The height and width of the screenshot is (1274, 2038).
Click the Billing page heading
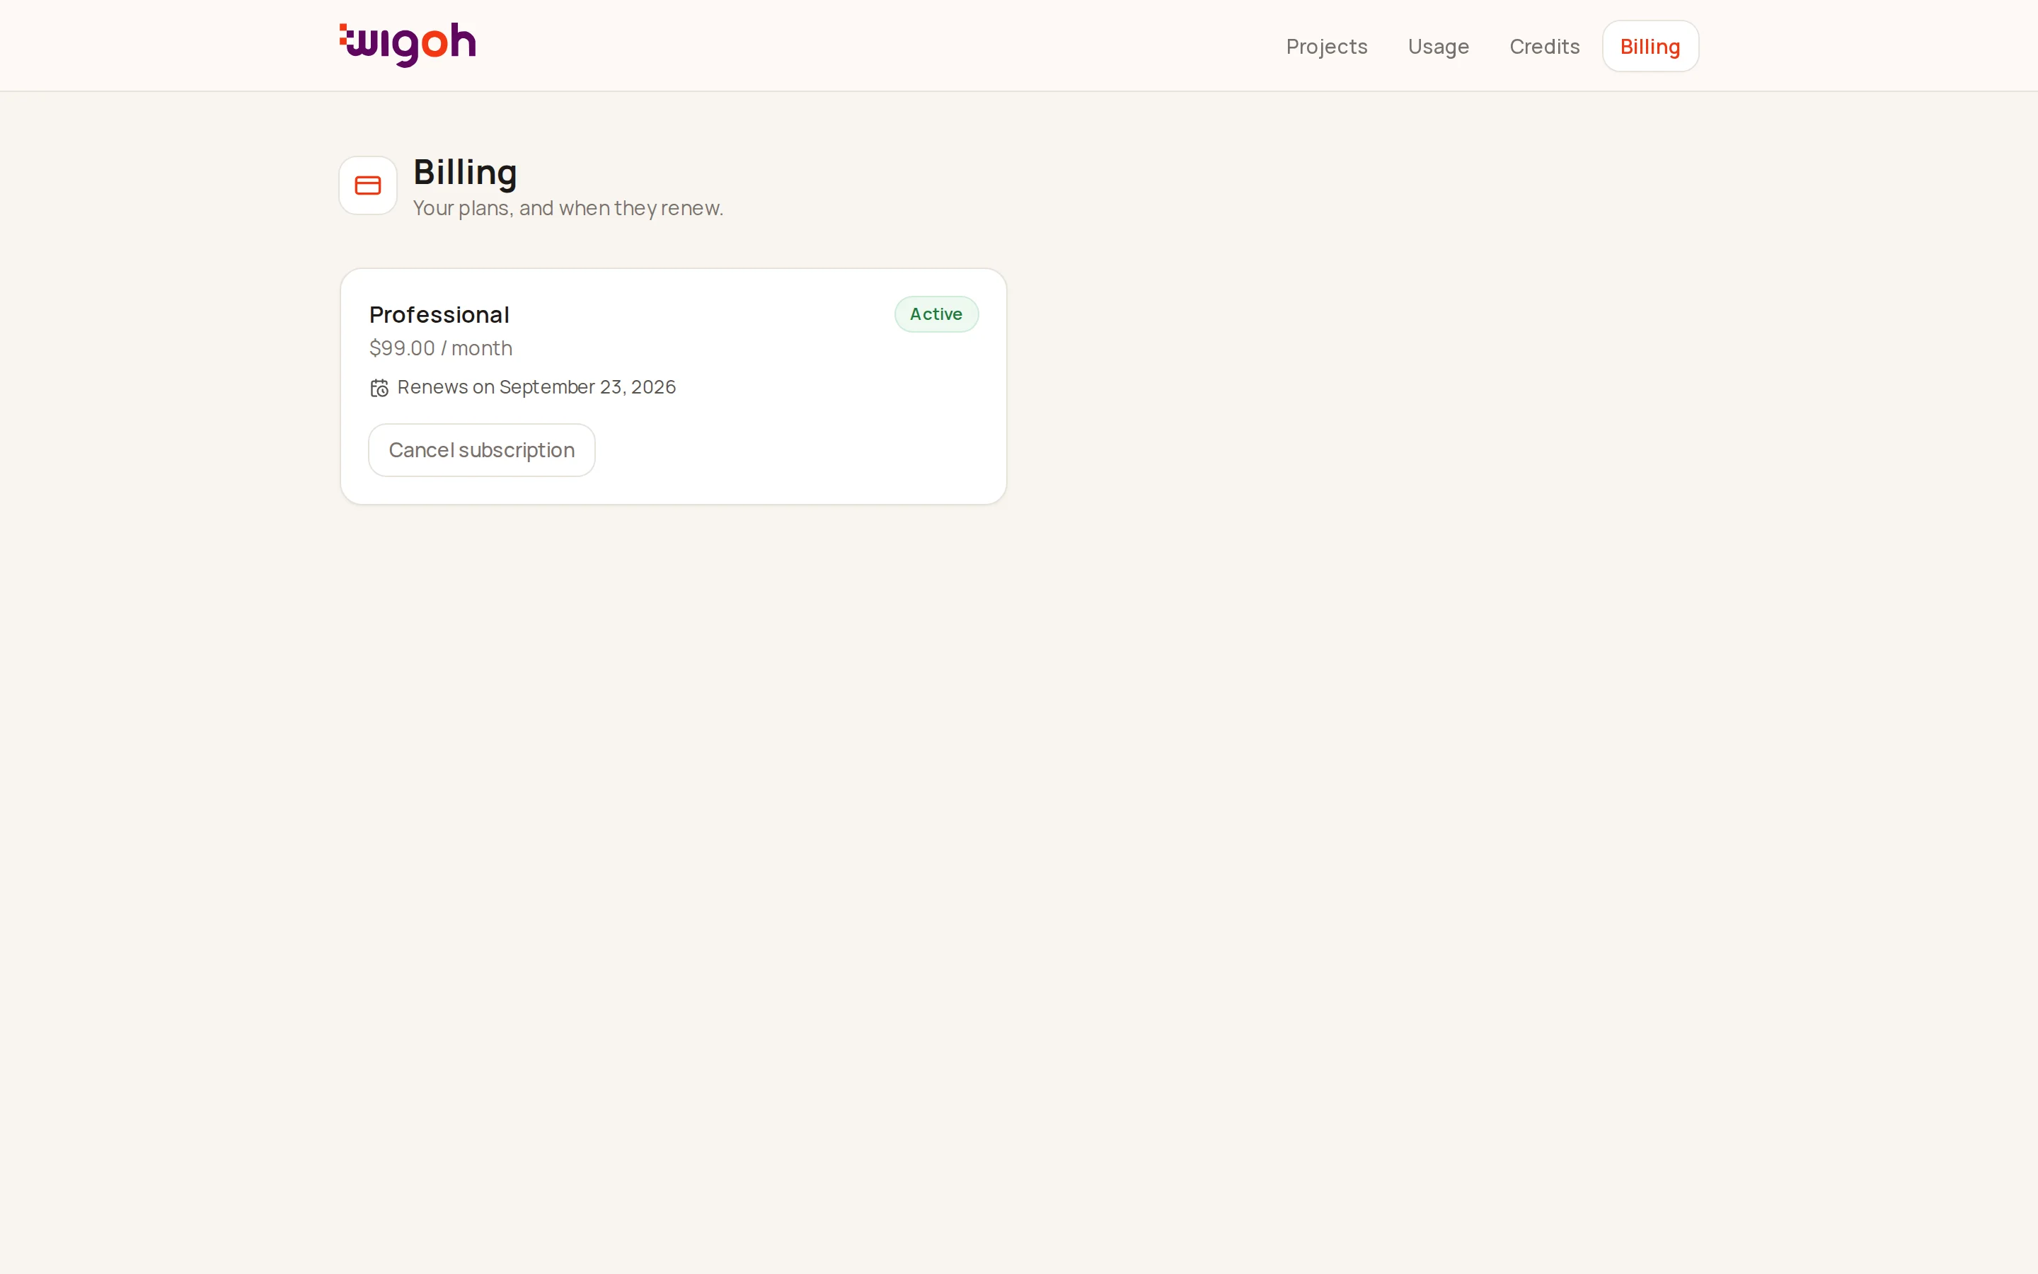click(x=465, y=173)
